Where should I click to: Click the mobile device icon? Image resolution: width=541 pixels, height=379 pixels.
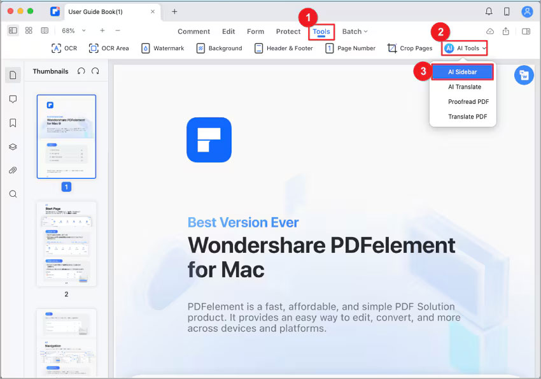[507, 11]
